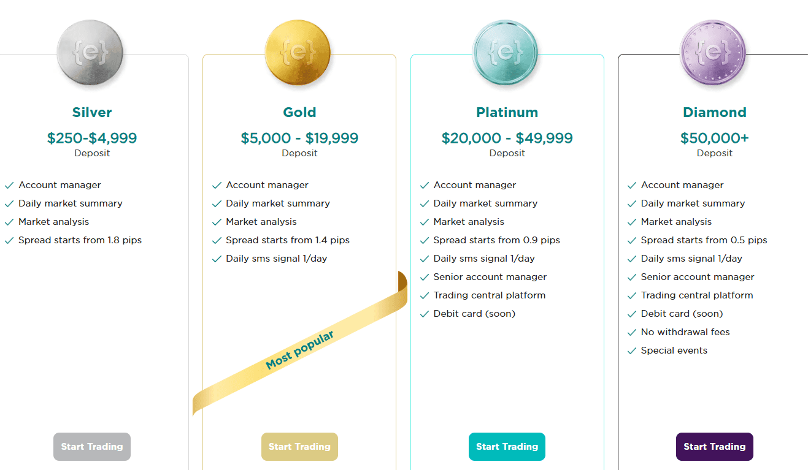Click Spread starts from 0.5 pips text
Screen dimensions: 808x470
click(x=703, y=240)
